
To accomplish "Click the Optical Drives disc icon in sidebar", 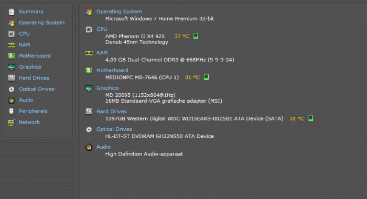I will [x=11, y=89].
